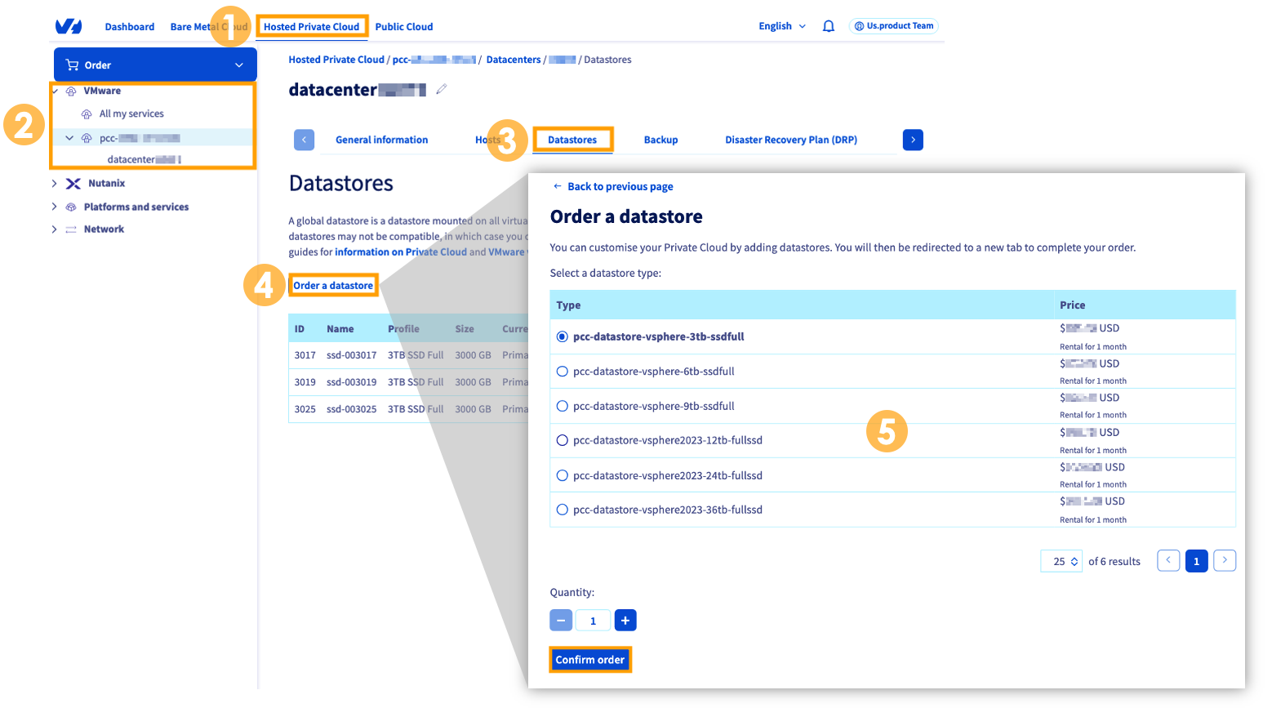
Task: Click the Size column header
Action: [x=465, y=329]
